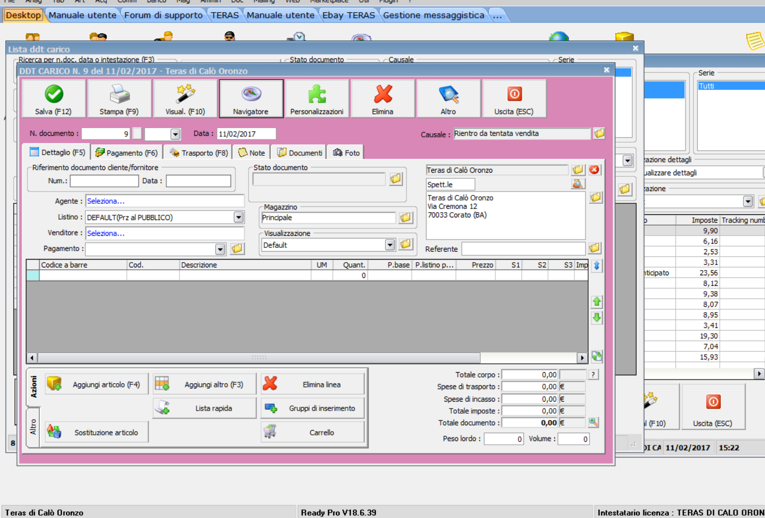Switch to the vertical Altro actions tab
Viewport: 765px width, 518px height.
tap(33, 427)
